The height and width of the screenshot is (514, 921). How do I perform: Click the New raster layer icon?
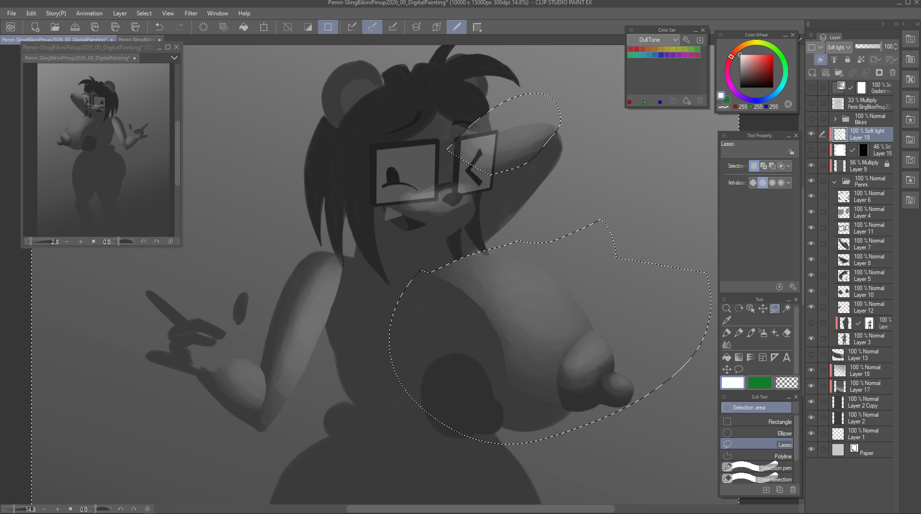tap(812, 73)
